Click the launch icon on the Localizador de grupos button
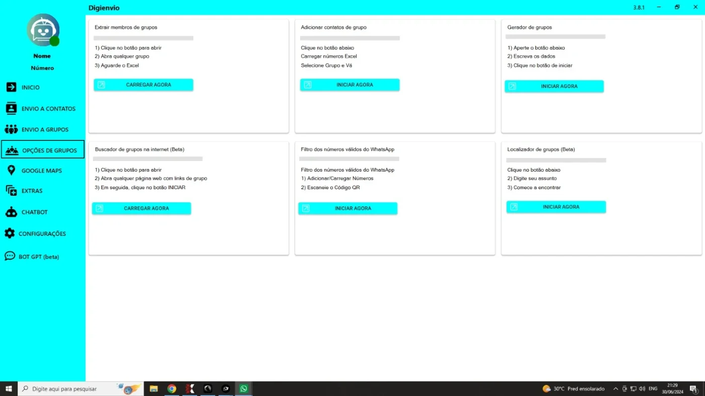The width and height of the screenshot is (705, 396). tap(514, 207)
